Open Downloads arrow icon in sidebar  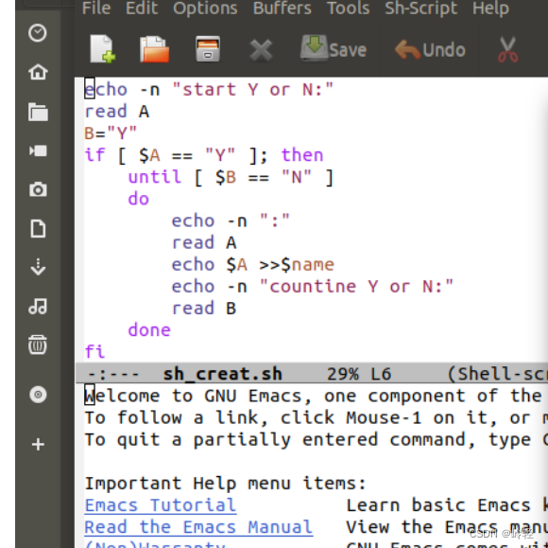click(x=38, y=268)
